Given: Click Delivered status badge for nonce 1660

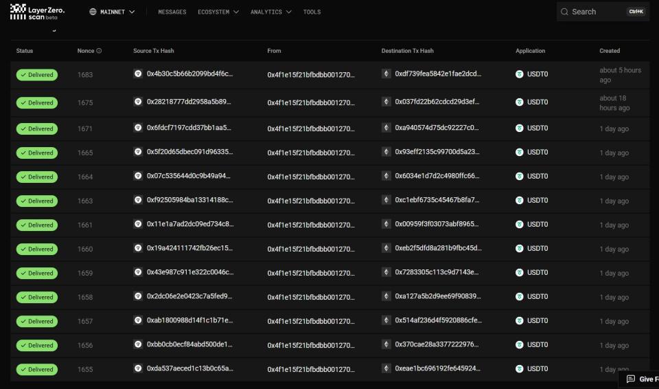Looking at the screenshot, I should click(x=37, y=249).
